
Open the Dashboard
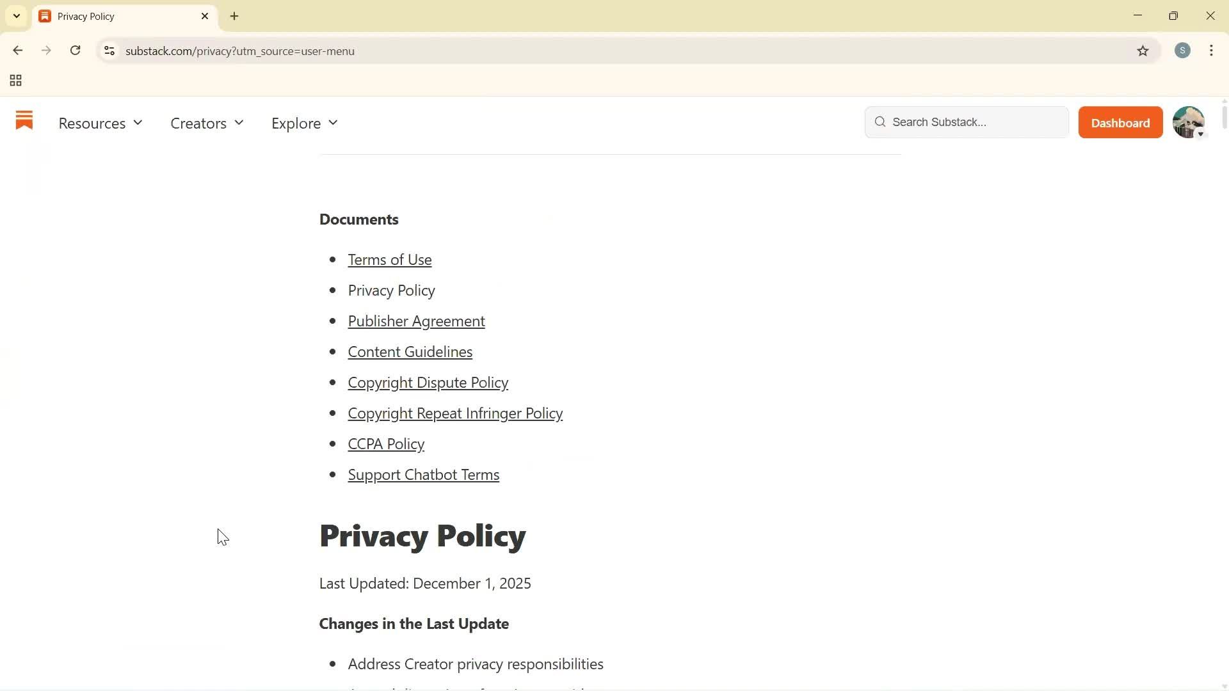1120,122
